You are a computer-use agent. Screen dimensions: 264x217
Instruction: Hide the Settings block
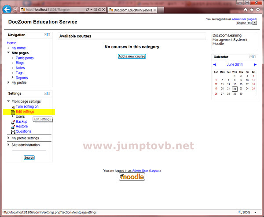coord(45,94)
